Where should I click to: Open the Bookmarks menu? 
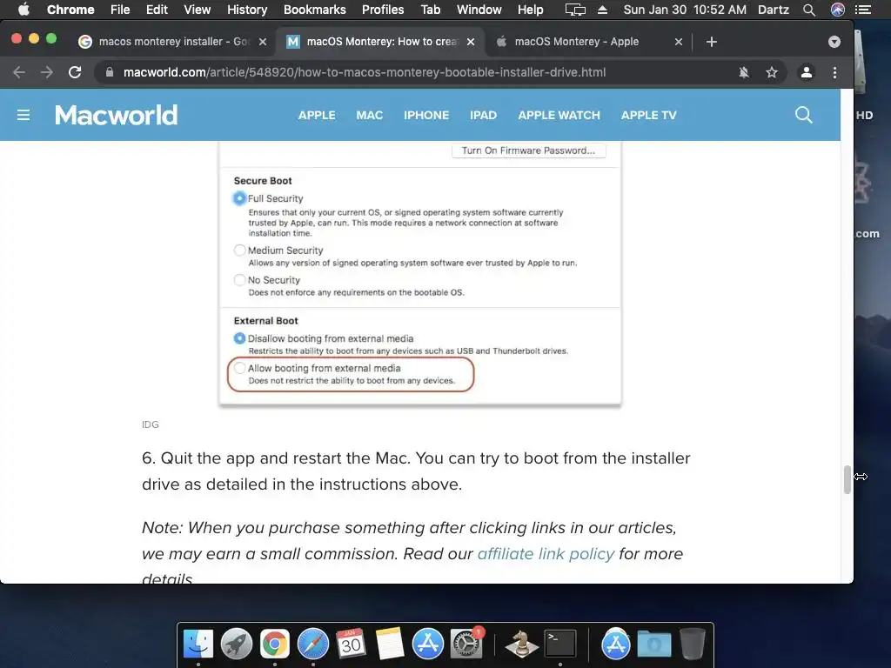314,10
